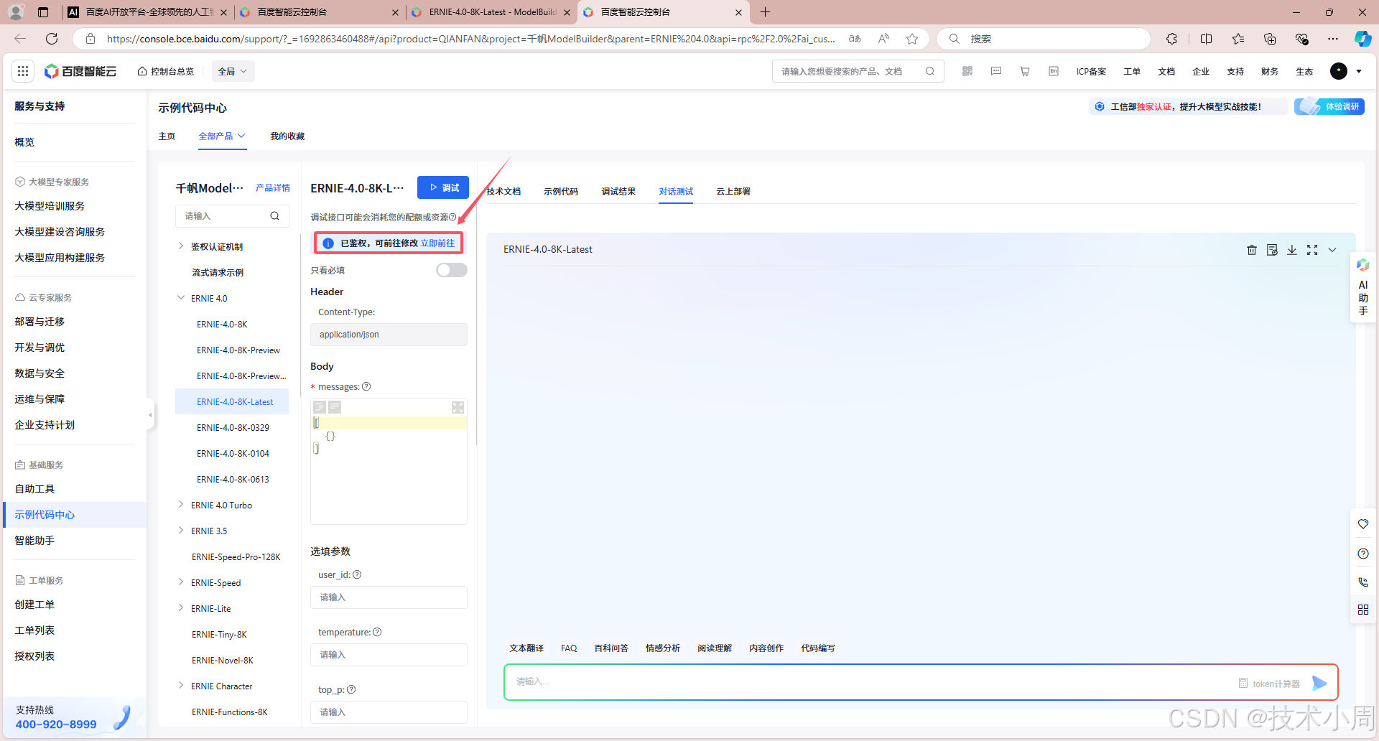This screenshot has width=1379, height=741.
Task: Click the top_p help question icon
Action: (351, 689)
